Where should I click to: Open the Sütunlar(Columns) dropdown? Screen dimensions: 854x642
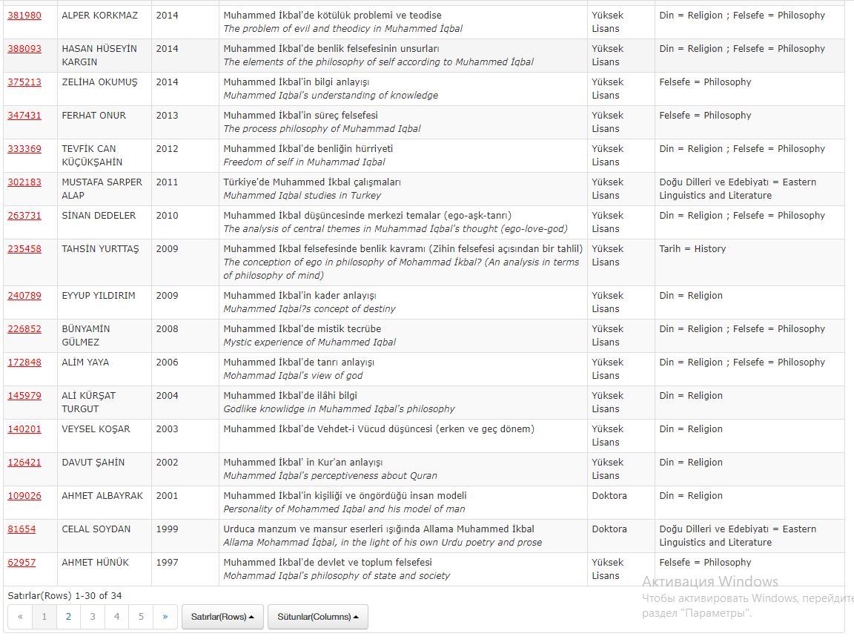point(317,617)
